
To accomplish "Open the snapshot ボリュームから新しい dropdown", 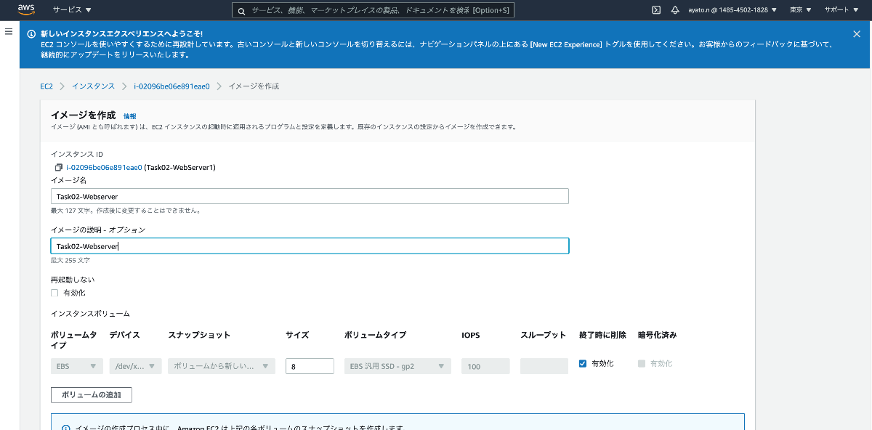I will point(222,366).
